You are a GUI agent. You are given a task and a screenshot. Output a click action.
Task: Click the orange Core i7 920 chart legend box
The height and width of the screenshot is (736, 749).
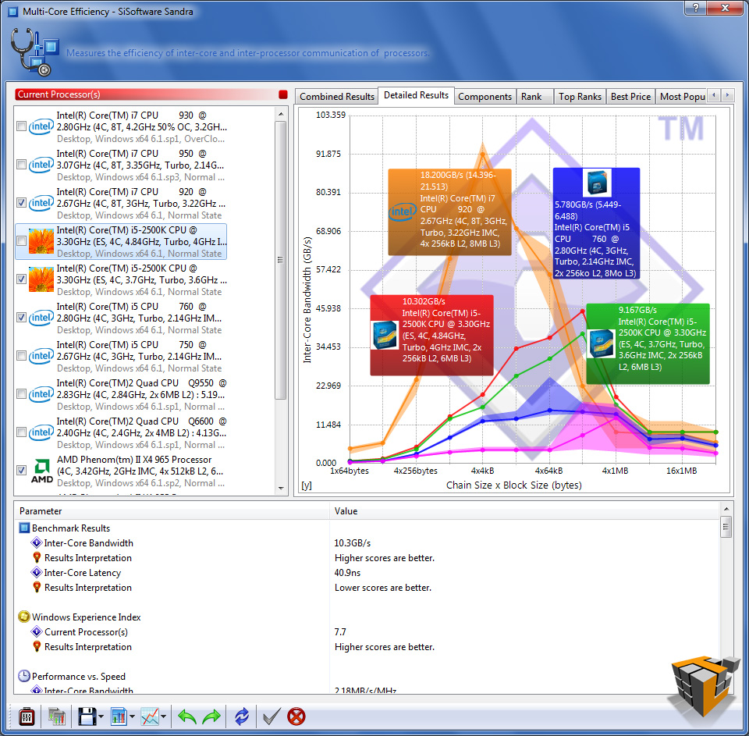click(x=449, y=212)
